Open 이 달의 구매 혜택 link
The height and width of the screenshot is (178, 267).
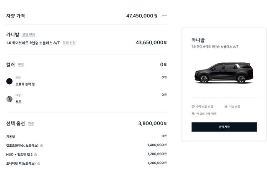pyautogui.click(x=206, y=114)
